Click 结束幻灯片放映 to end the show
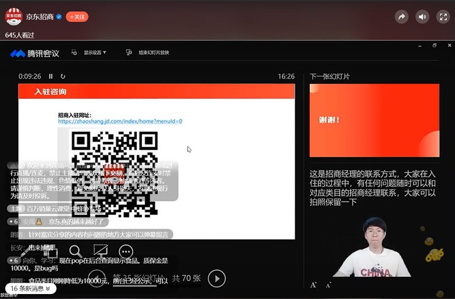This screenshot has height=299, width=455. click(154, 53)
